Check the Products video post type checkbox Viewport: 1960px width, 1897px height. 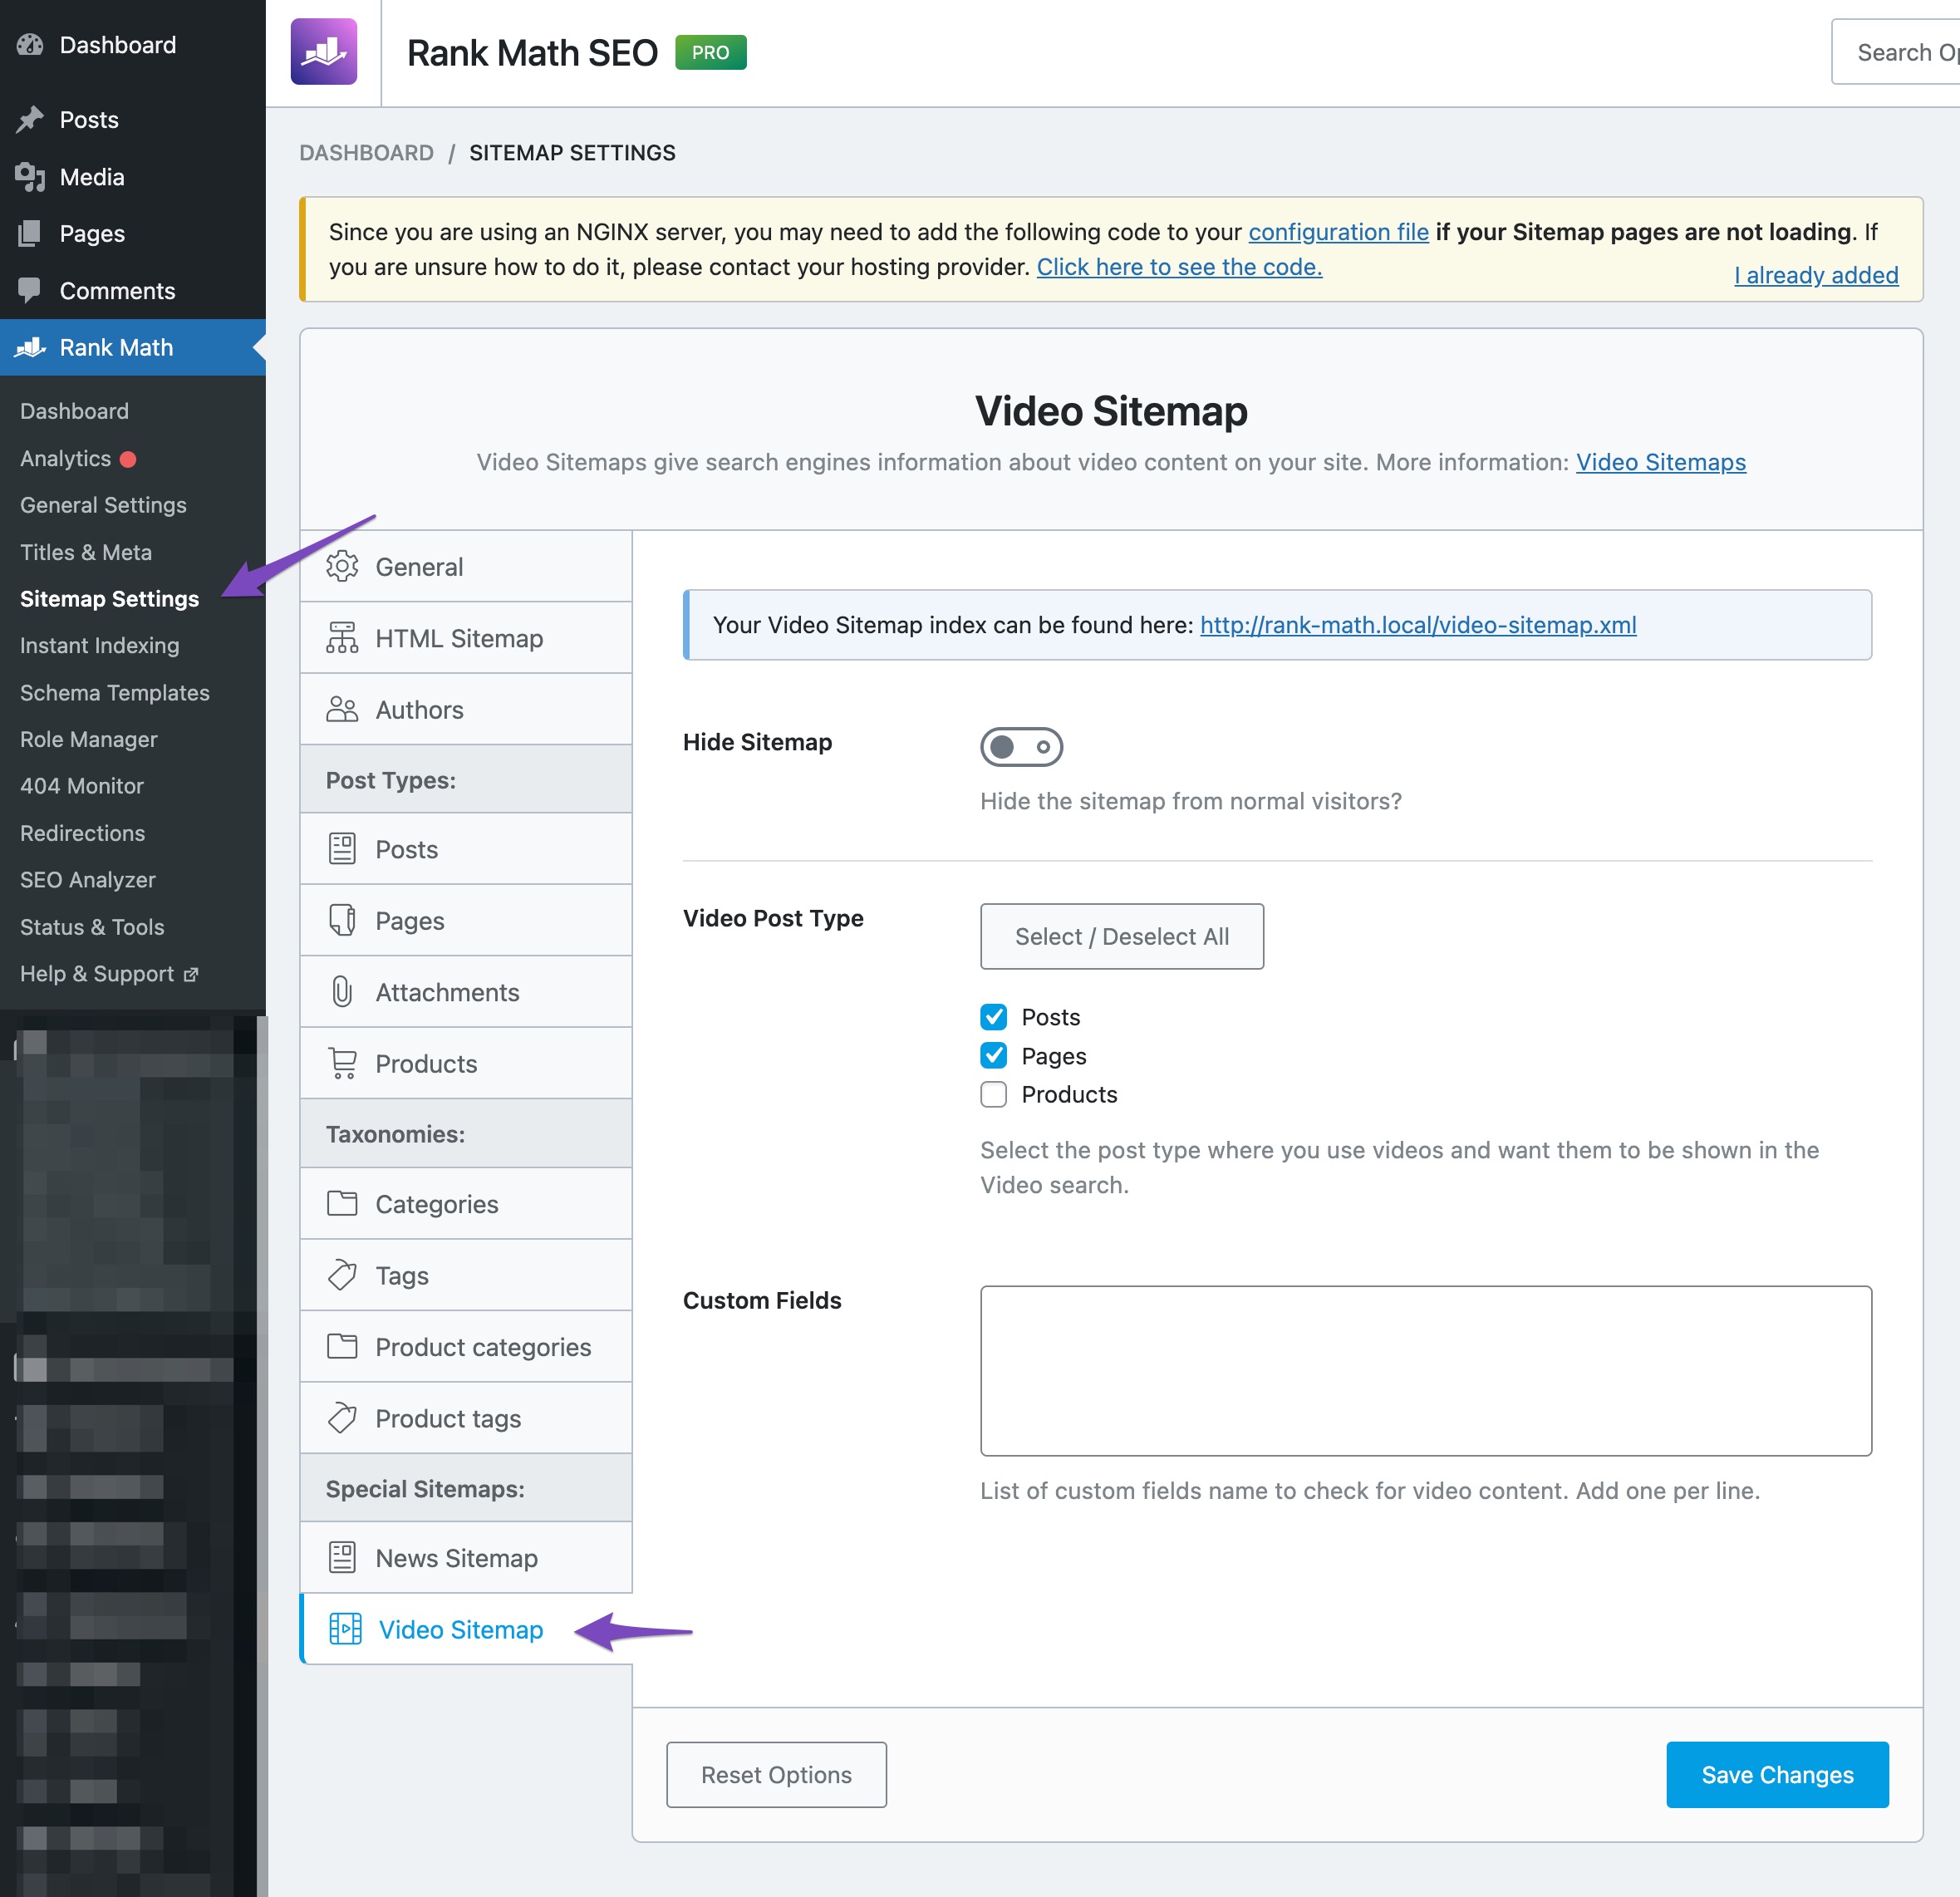coord(993,1094)
